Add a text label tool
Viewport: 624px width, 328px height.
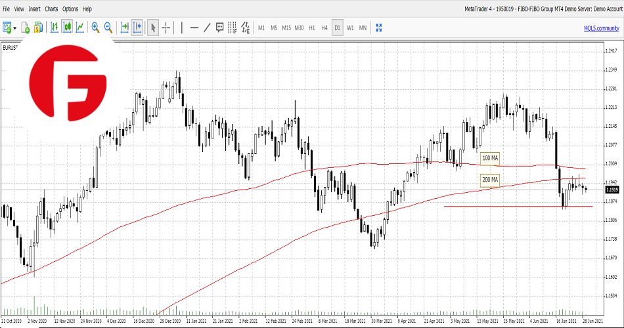(x=220, y=28)
